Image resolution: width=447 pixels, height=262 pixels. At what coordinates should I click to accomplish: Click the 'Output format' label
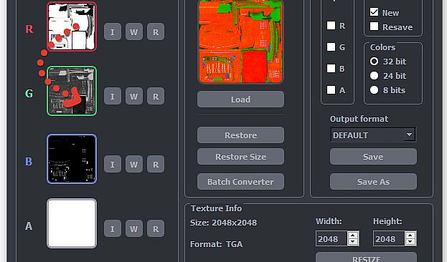(x=359, y=119)
